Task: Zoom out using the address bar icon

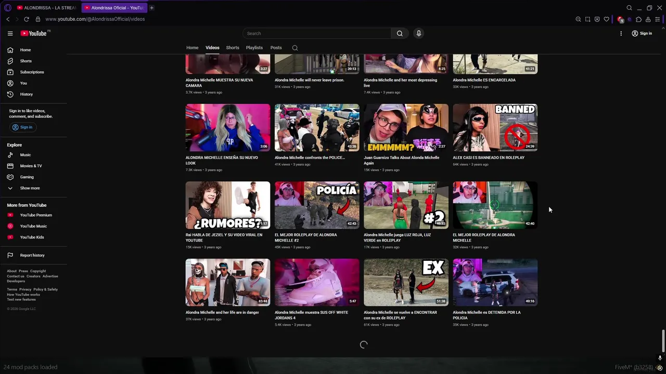Action: point(578,19)
